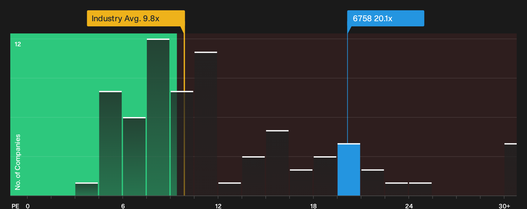Click the 6758 20.1x label
Screen dimensions: 527x209
point(386,18)
